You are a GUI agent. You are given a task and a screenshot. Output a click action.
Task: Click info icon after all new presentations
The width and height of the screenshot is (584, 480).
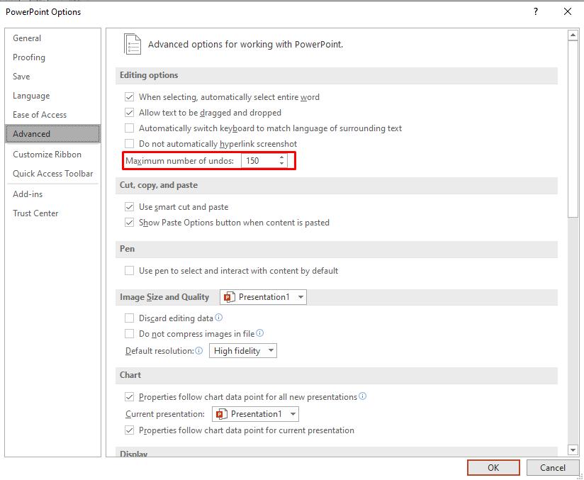[363, 396]
